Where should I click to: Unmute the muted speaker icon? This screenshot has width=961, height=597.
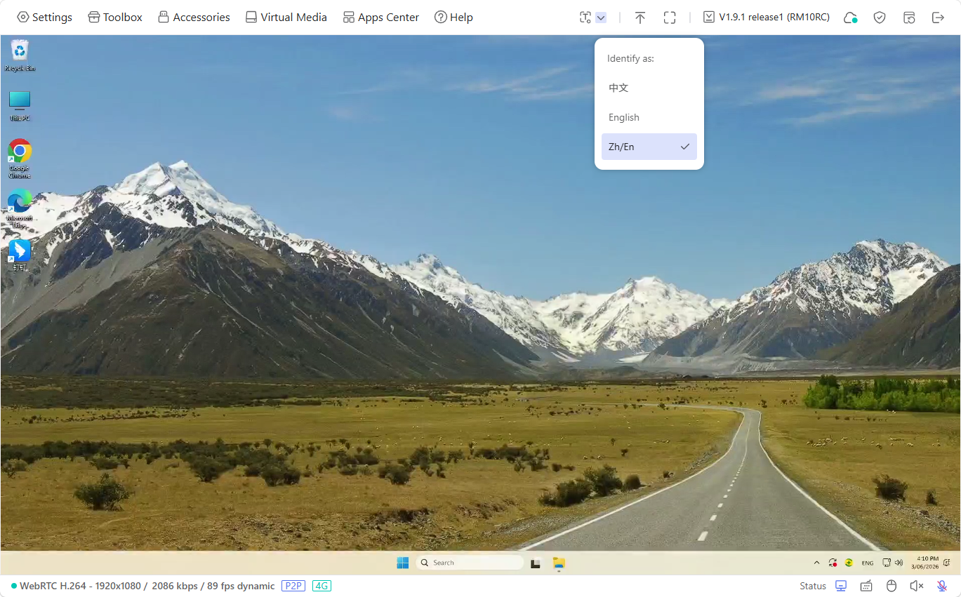click(x=917, y=586)
